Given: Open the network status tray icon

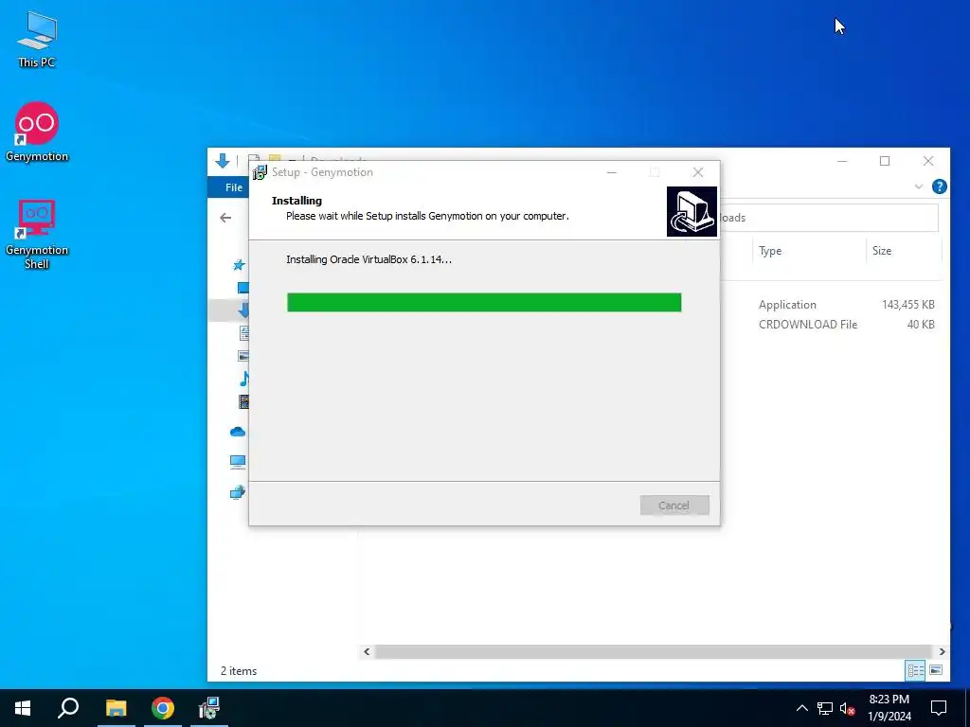Looking at the screenshot, I should click(825, 708).
